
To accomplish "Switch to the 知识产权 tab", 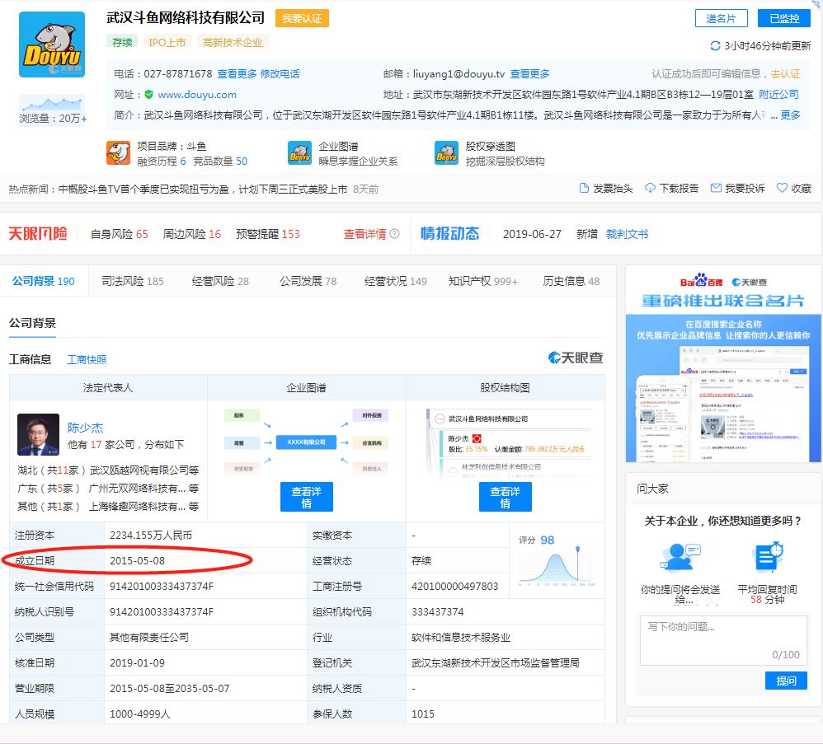I will (x=482, y=282).
